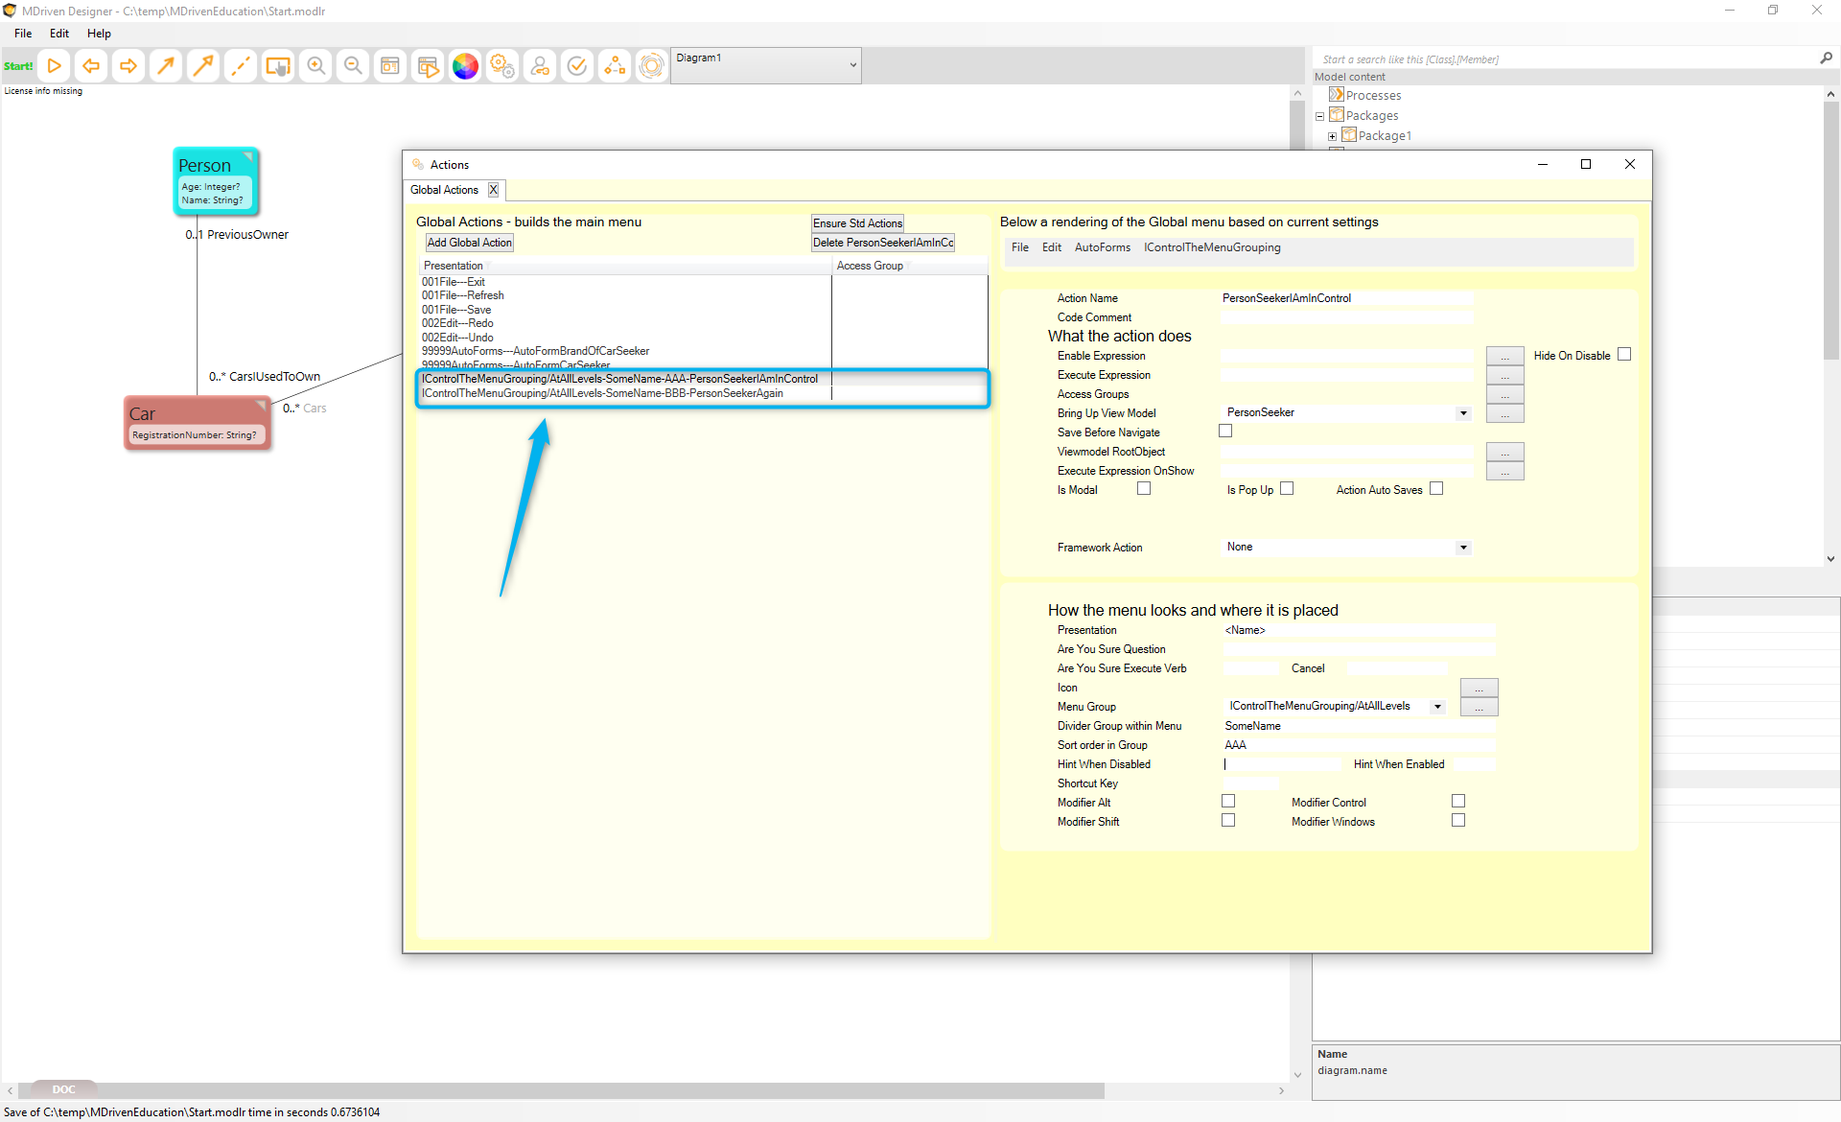Viewport: 1841px width, 1122px height.
Task: Click the left arrow back toolbar icon
Action: [91, 66]
